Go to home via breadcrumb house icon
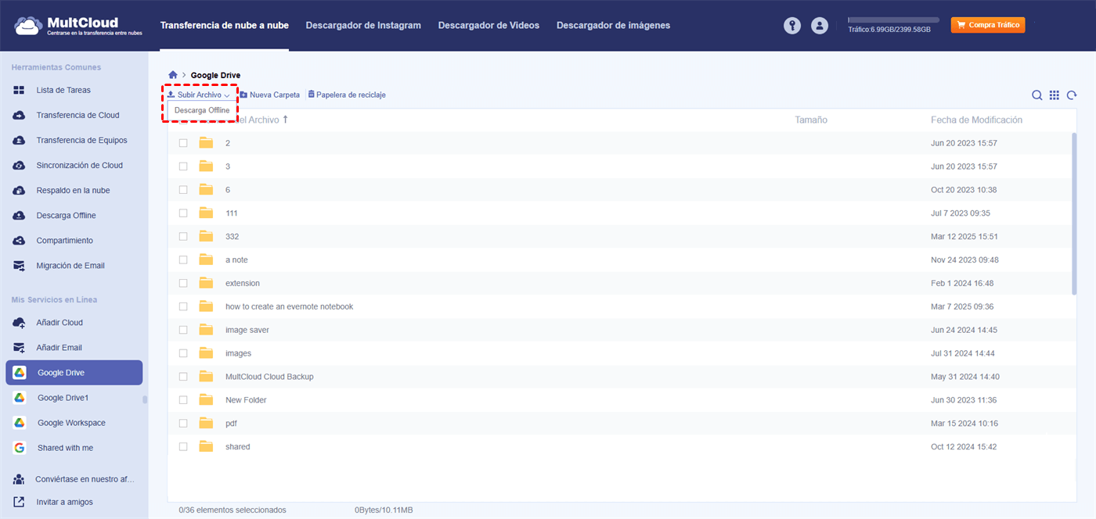Image resolution: width=1096 pixels, height=519 pixels. click(173, 75)
